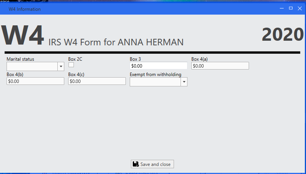
Task: Click the Box 3 amount field
Action: (x=159, y=66)
